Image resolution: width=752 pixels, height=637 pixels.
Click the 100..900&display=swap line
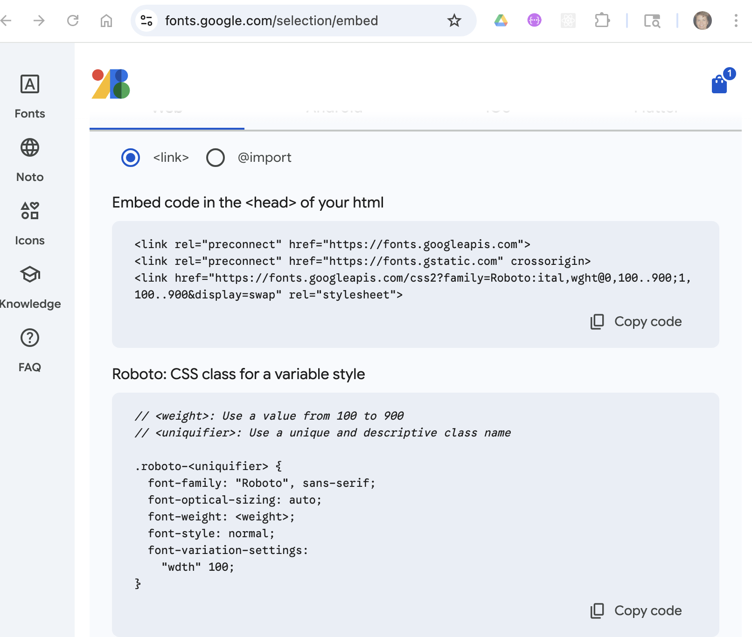point(269,295)
